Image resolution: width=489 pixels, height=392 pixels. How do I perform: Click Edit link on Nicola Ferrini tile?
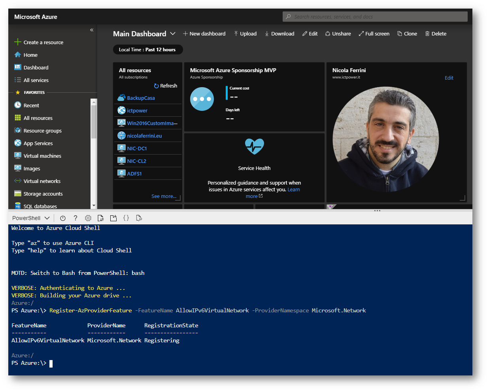click(449, 78)
